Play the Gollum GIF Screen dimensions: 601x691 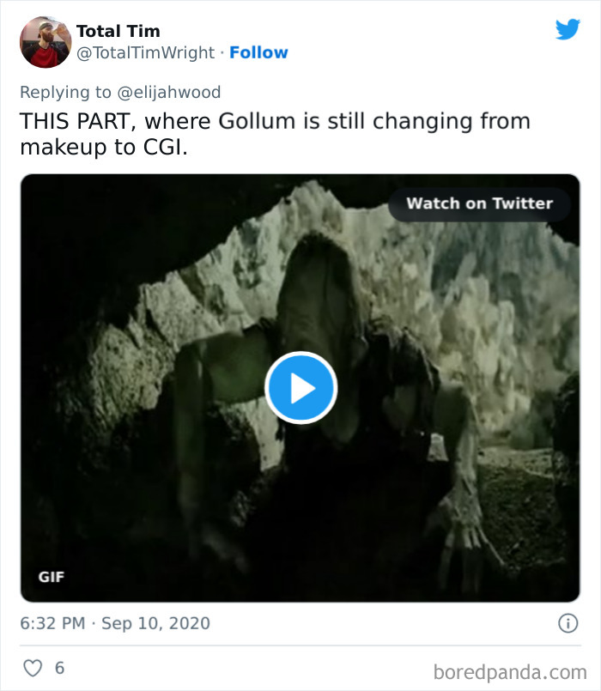(x=300, y=388)
